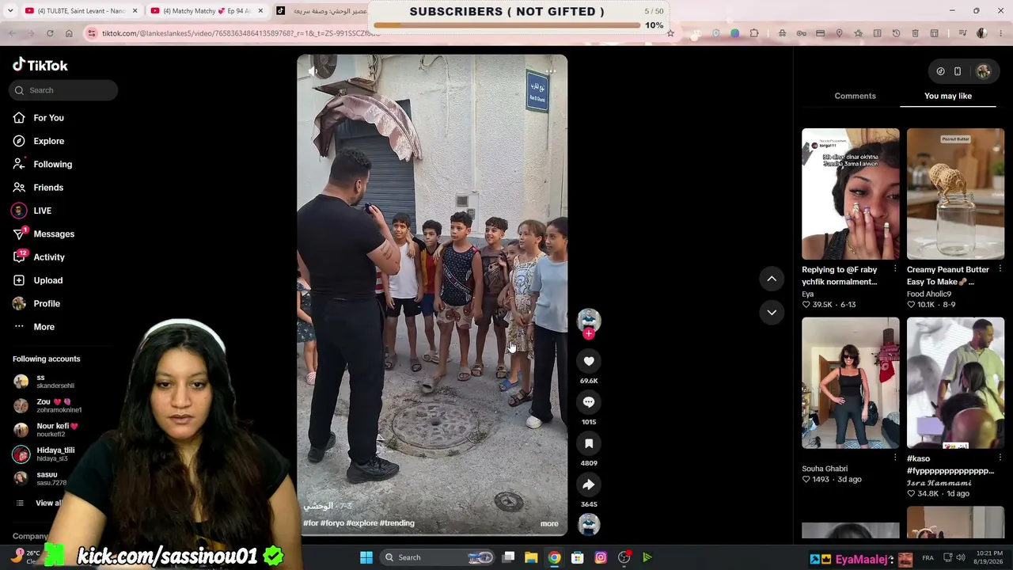Close the TUL8TE, Saint Levant tab

click(x=135, y=11)
